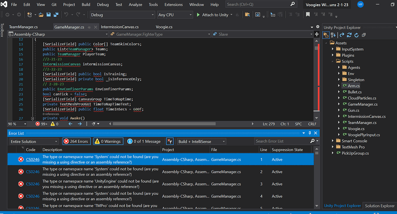Click the Attach to Unity button
The height and width of the screenshot is (214, 397).
pos(212,15)
